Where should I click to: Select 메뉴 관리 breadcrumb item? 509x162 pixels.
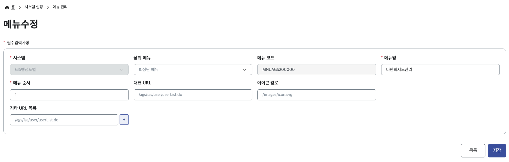coord(60,7)
